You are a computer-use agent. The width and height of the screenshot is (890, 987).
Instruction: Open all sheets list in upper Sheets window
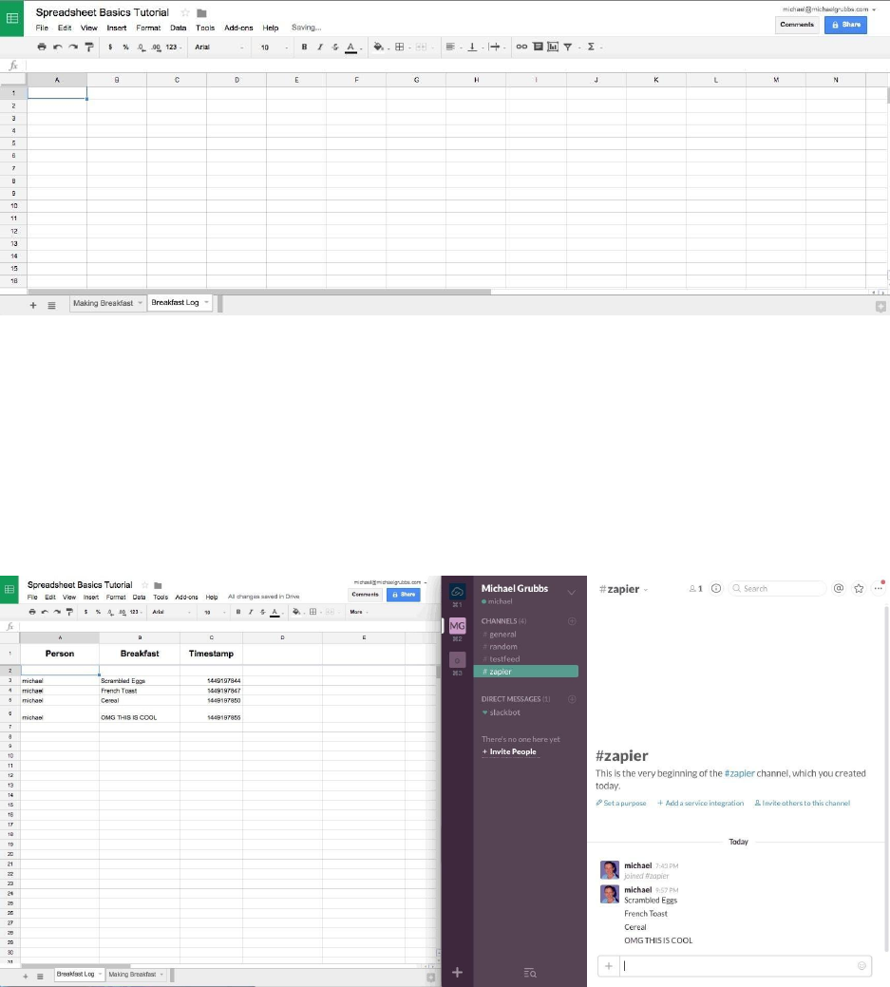[x=51, y=305]
